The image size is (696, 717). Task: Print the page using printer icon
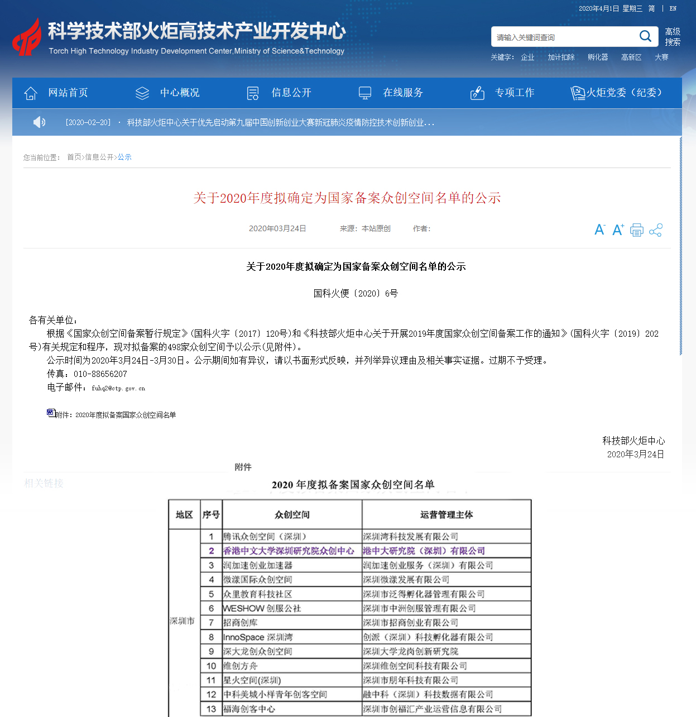[637, 230]
